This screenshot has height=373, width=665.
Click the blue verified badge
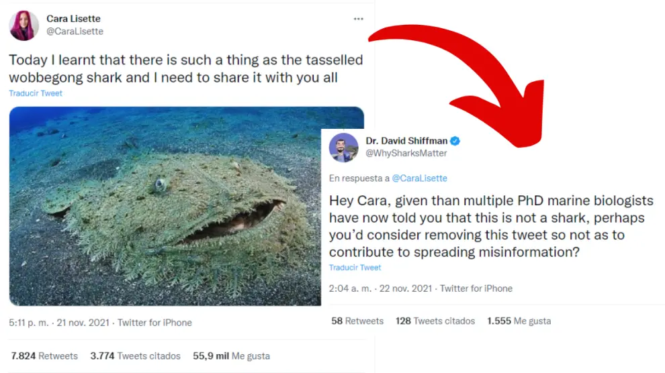click(x=455, y=141)
